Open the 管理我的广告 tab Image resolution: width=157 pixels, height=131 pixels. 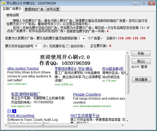click(x=34, y=9)
